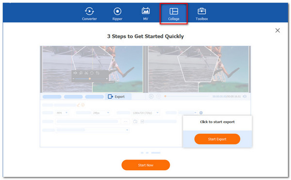The width and height of the screenshot is (291, 180).
Task: Open the Converter module
Action: [89, 14]
